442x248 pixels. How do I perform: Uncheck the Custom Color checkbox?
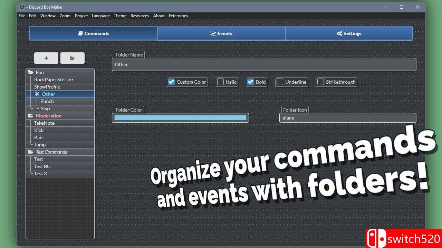click(171, 82)
